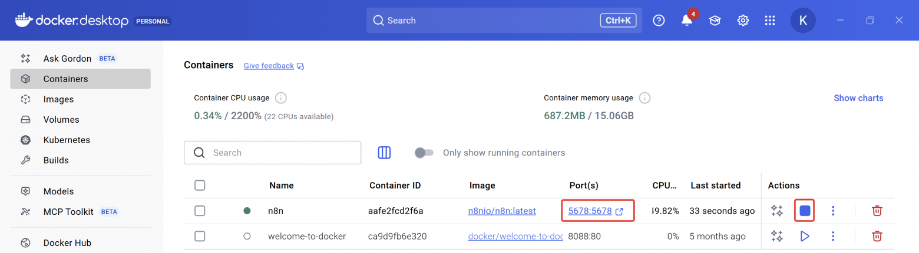Go to Images in the sidebar
Viewport: 919px width, 253px height.
(x=80, y=99)
